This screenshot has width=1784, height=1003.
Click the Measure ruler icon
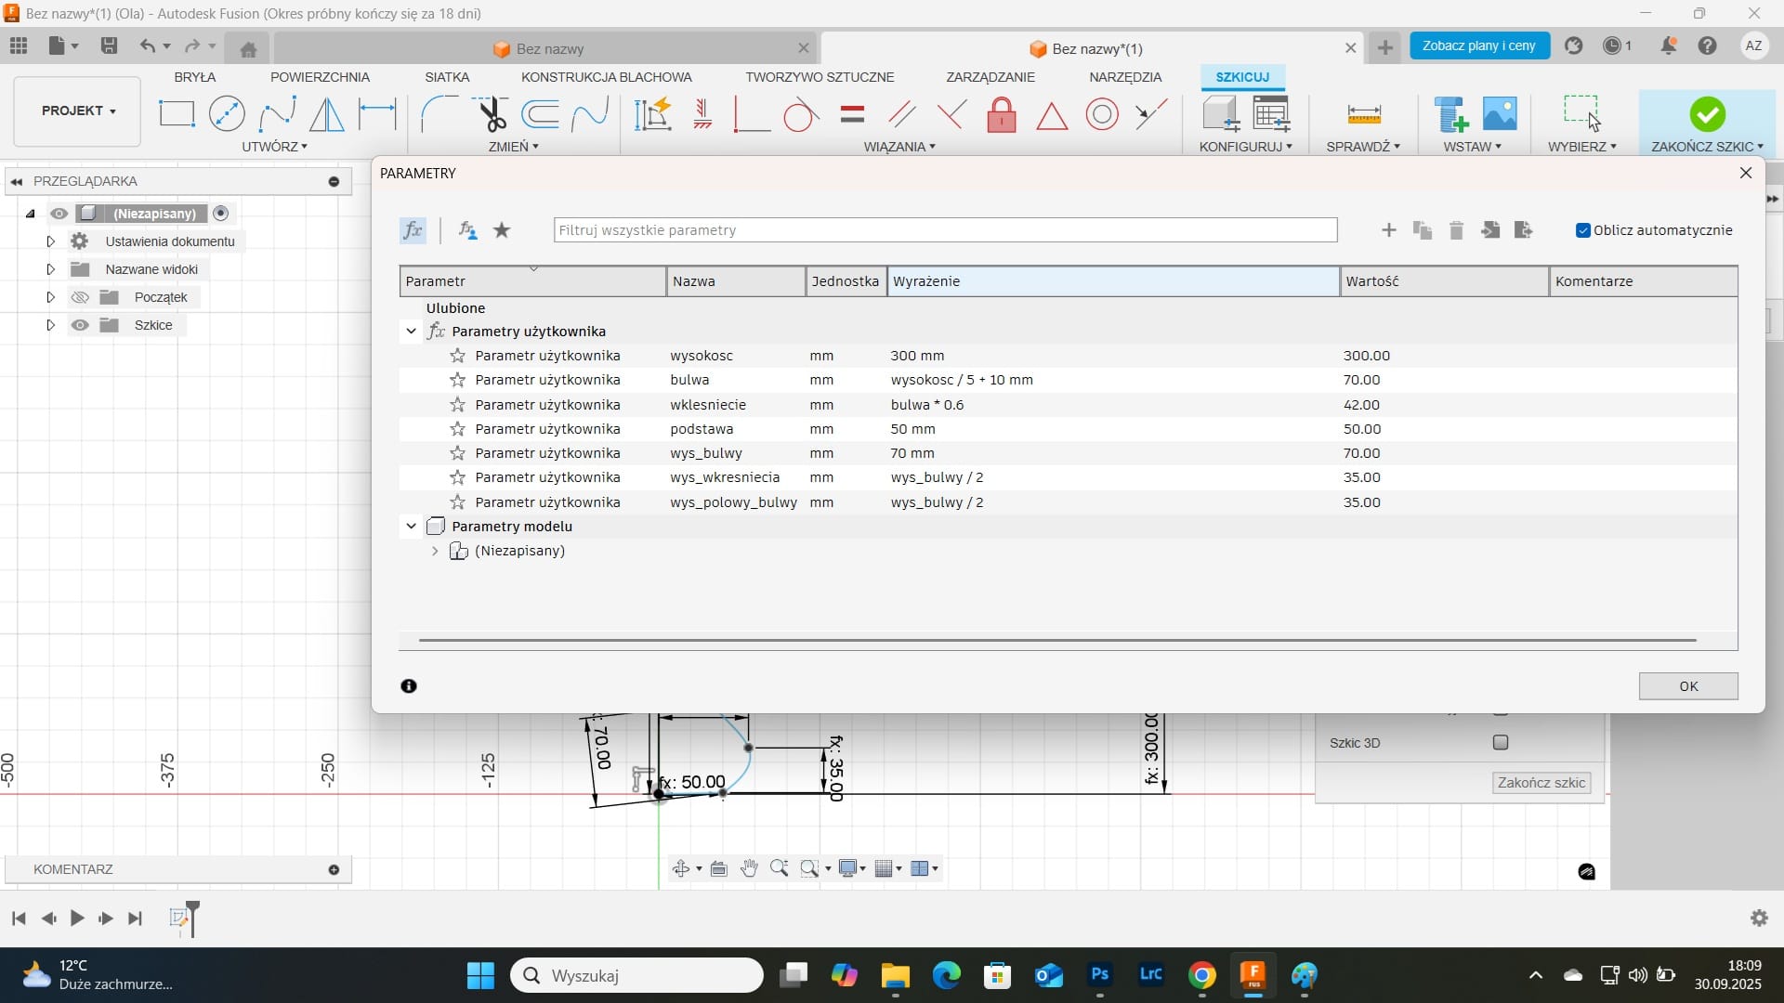pos(1363,114)
